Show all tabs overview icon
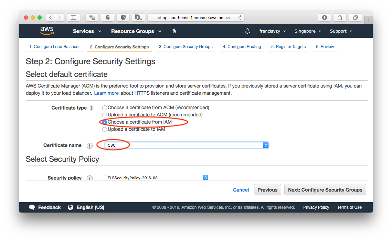This screenshot has height=240, width=392. tap(355, 18)
